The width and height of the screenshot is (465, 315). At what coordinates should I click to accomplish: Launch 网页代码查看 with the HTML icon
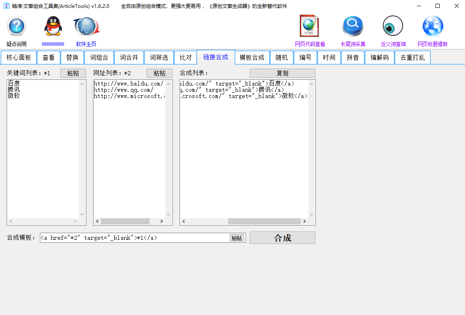click(309, 25)
